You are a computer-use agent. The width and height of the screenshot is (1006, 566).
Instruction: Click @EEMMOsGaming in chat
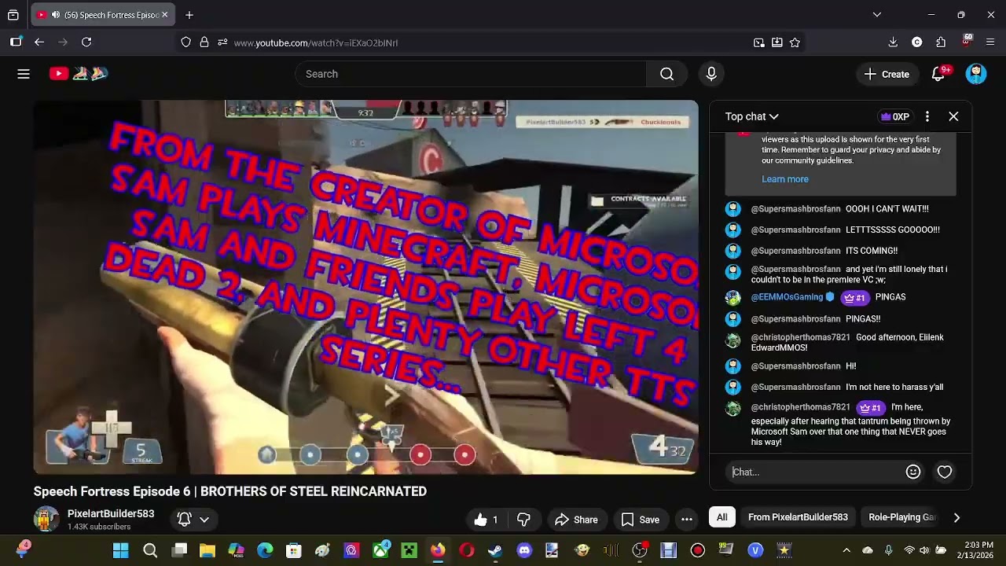coord(787,297)
